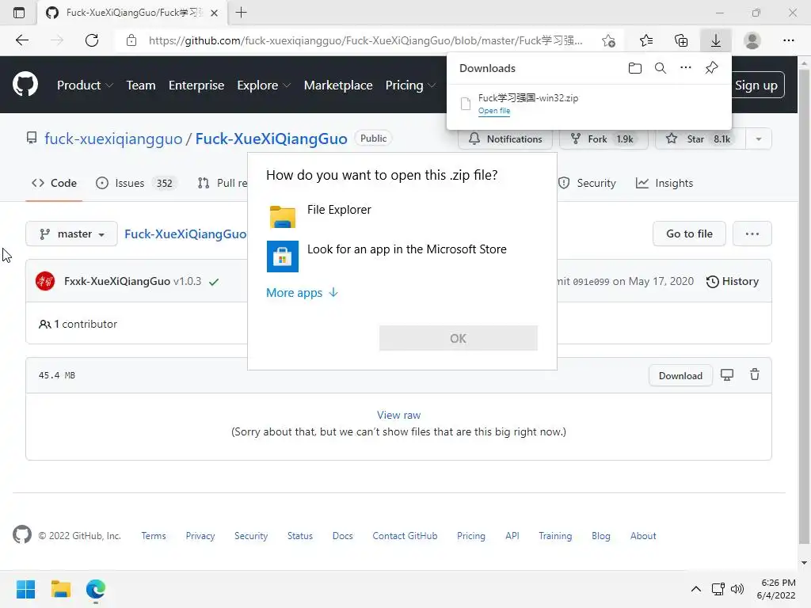Choose Look for an app in Microsoft Store
Image resolution: width=811 pixels, height=608 pixels.
(402, 256)
